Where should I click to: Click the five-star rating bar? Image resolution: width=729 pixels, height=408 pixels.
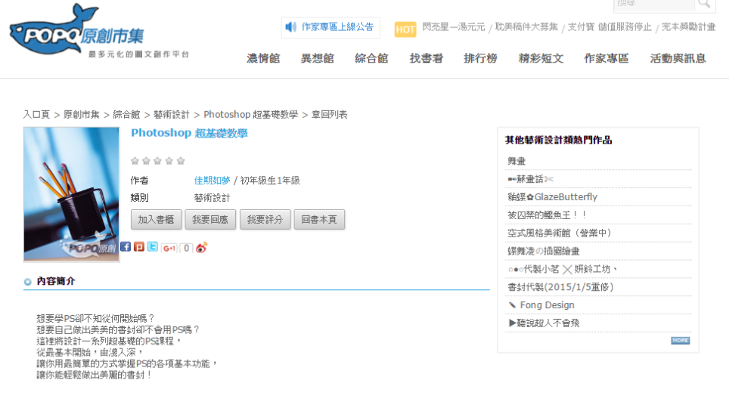pyautogui.click(x=157, y=161)
